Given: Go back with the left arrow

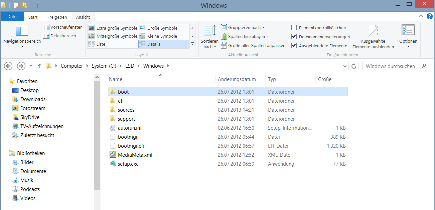Looking at the screenshot, I should pos(8,66).
